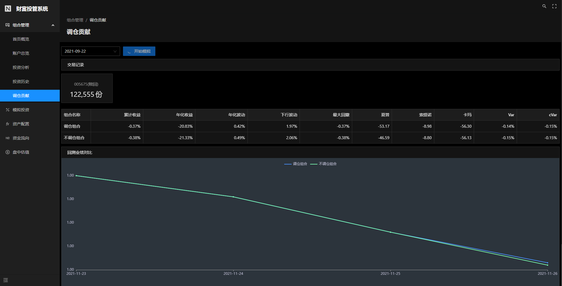Click the 组合管理 briefcase icon

(x=8, y=25)
